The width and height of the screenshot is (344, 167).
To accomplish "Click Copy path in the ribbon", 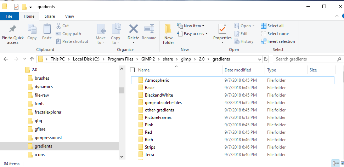I will [68, 34].
